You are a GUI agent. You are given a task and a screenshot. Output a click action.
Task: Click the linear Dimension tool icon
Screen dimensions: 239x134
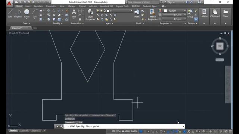80,11
